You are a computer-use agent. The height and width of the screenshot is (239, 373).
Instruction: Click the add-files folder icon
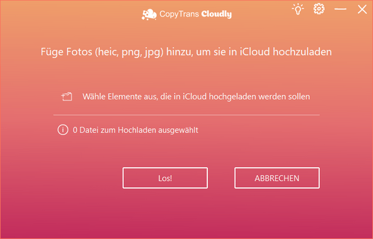coord(67,96)
